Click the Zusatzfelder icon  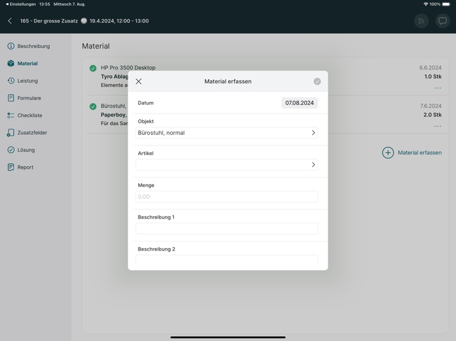[10, 133]
